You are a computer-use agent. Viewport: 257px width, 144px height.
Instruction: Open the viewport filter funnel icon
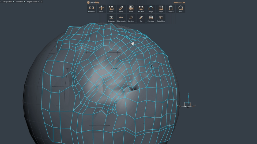coord(41,2)
